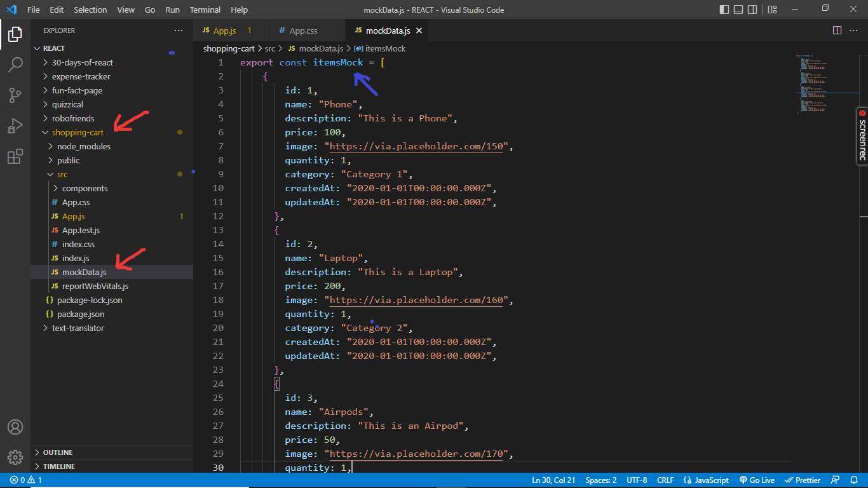Click the Explorer more actions ellipsis

[x=178, y=30]
